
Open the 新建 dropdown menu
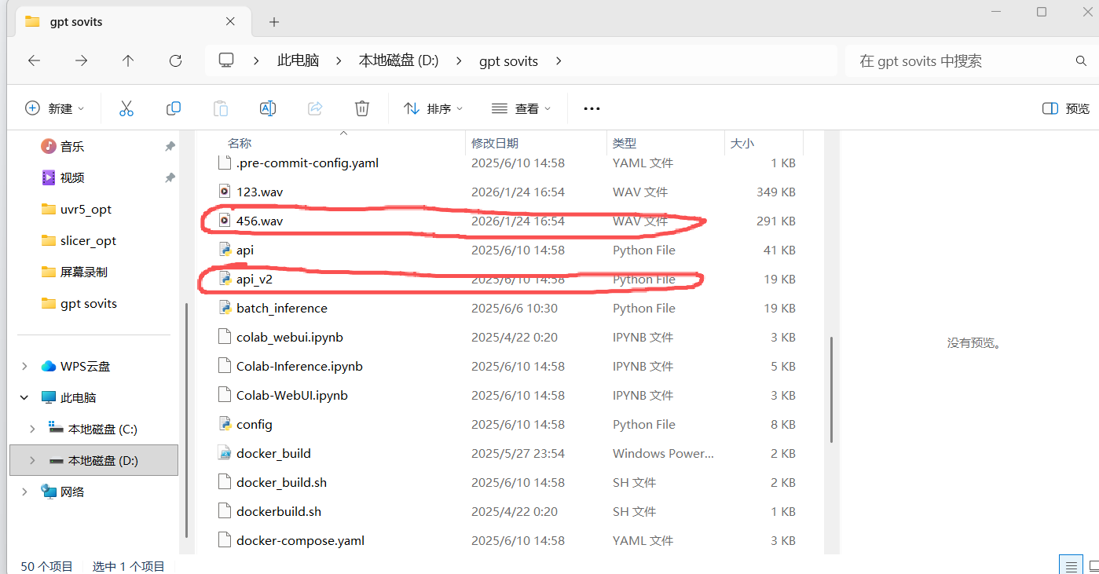(x=54, y=108)
